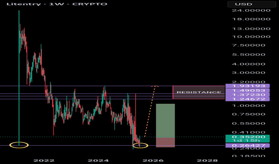Select the 1.24672 price label
The image size is (279, 164).
248,99
